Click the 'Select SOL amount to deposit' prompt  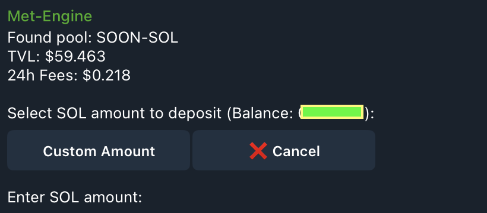click(x=114, y=114)
